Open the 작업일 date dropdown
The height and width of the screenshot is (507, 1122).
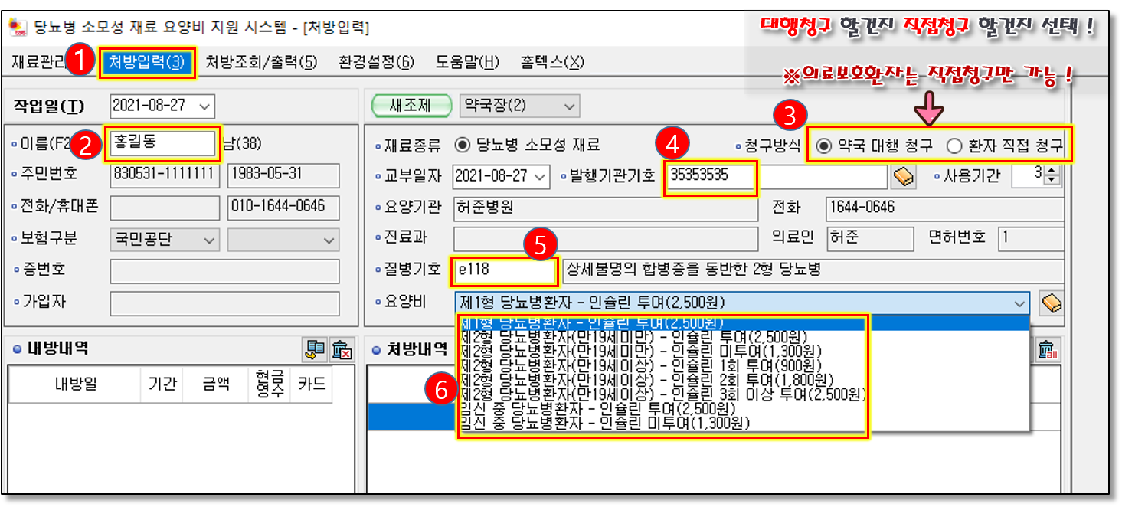tap(204, 106)
